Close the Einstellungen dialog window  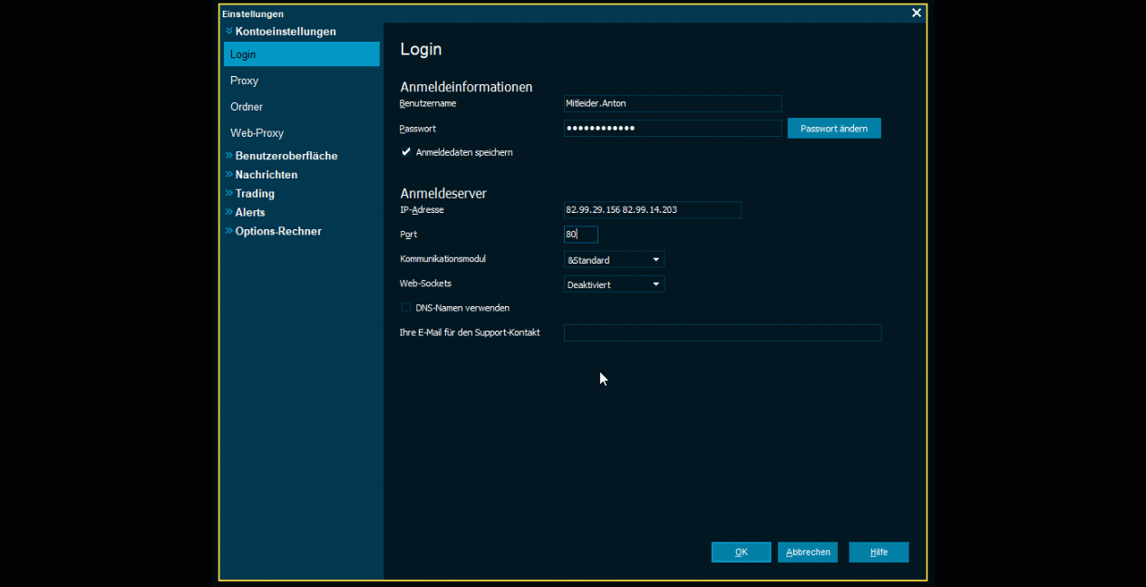[916, 13]
